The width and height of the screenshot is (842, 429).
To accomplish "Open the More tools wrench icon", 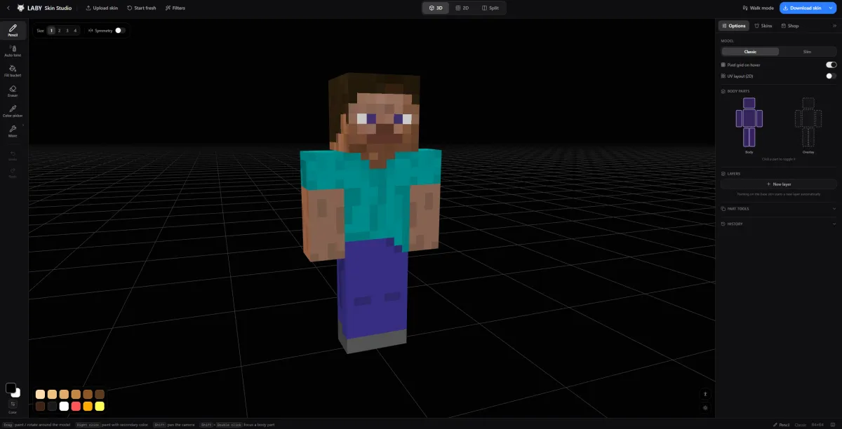I will 13,129.
